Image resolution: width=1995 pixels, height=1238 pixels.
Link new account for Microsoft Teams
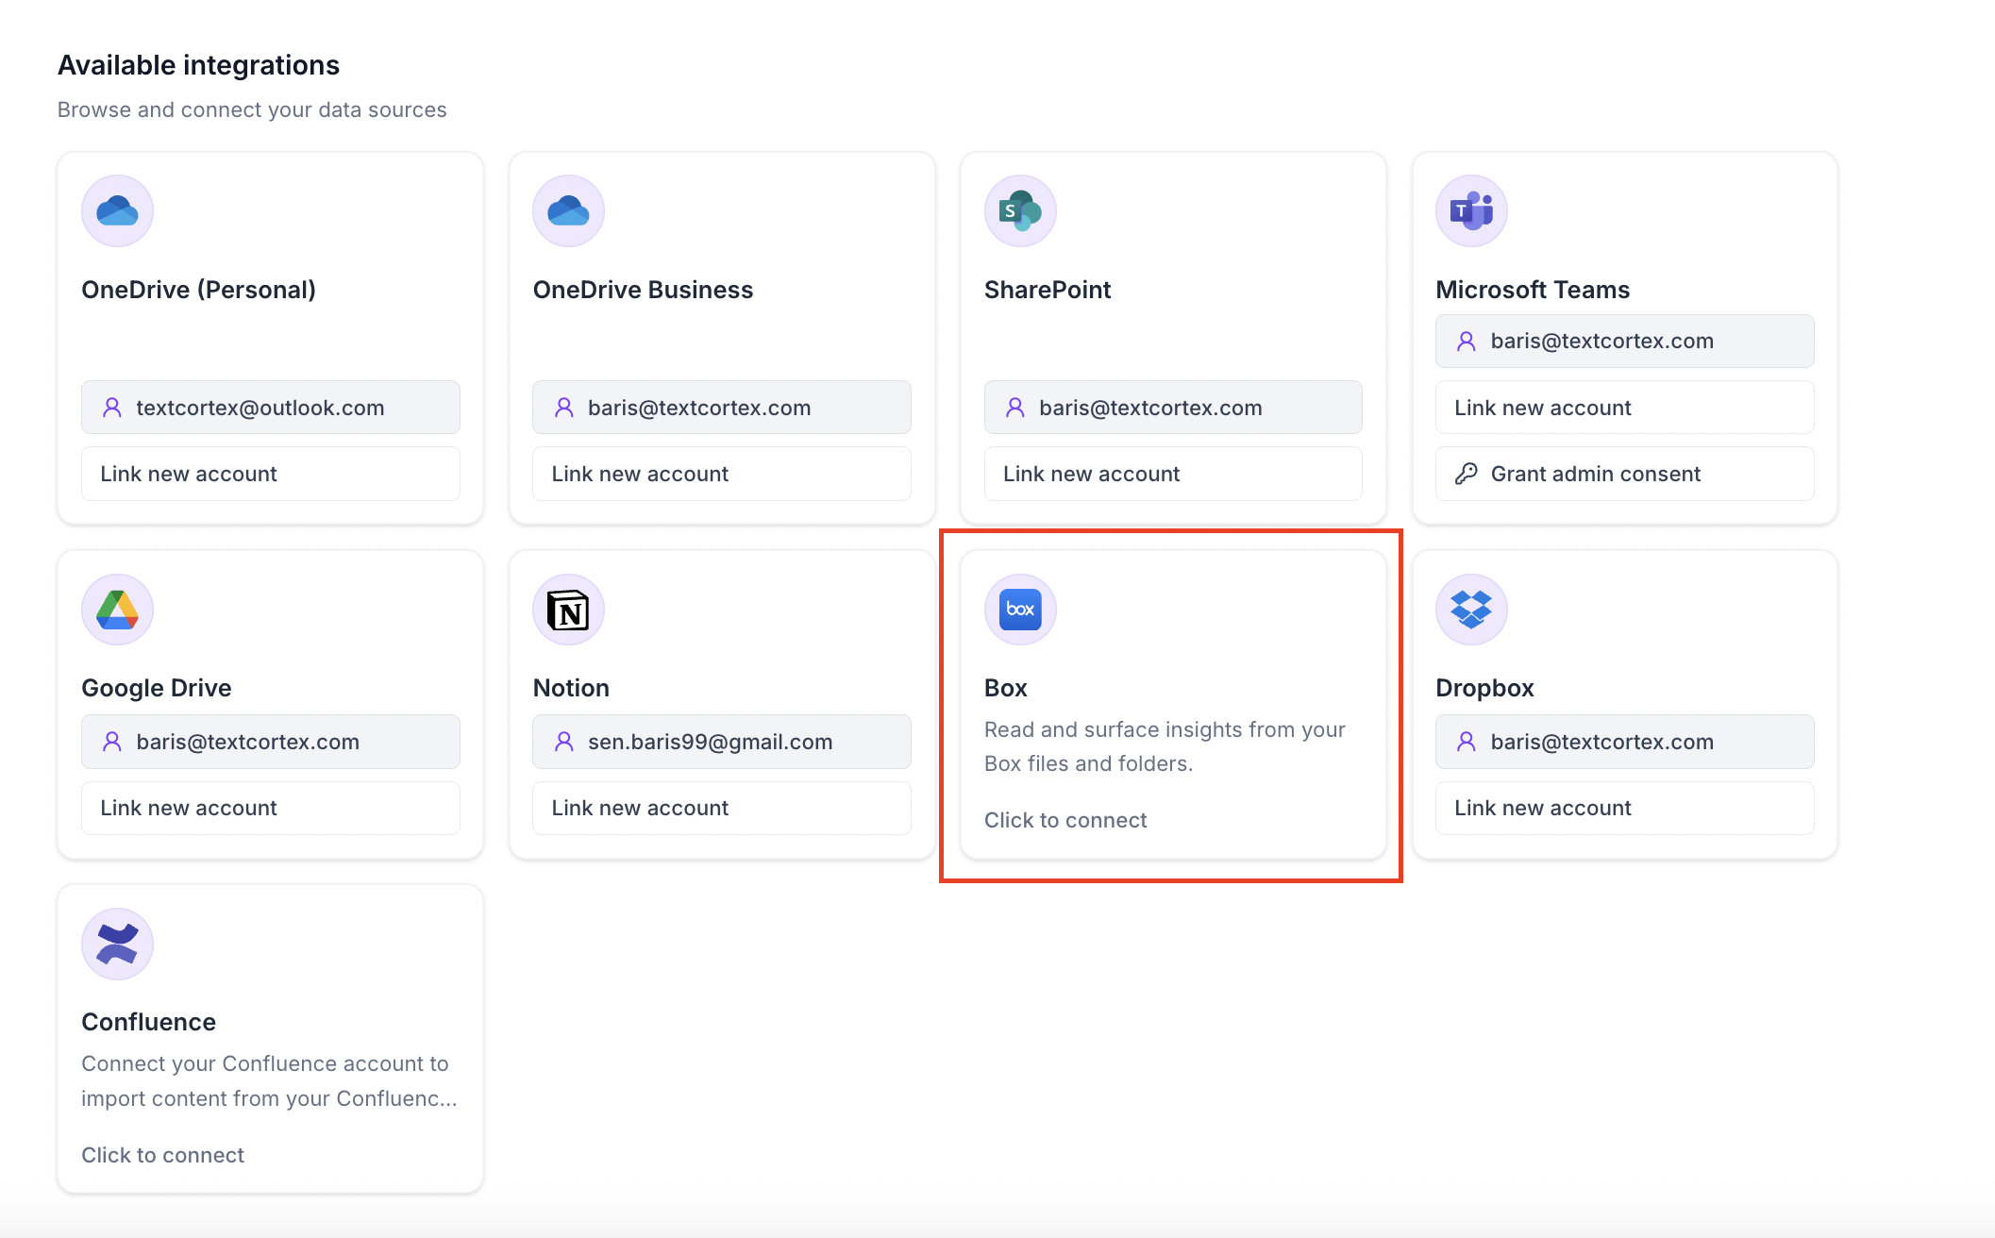pos(1625,408)
